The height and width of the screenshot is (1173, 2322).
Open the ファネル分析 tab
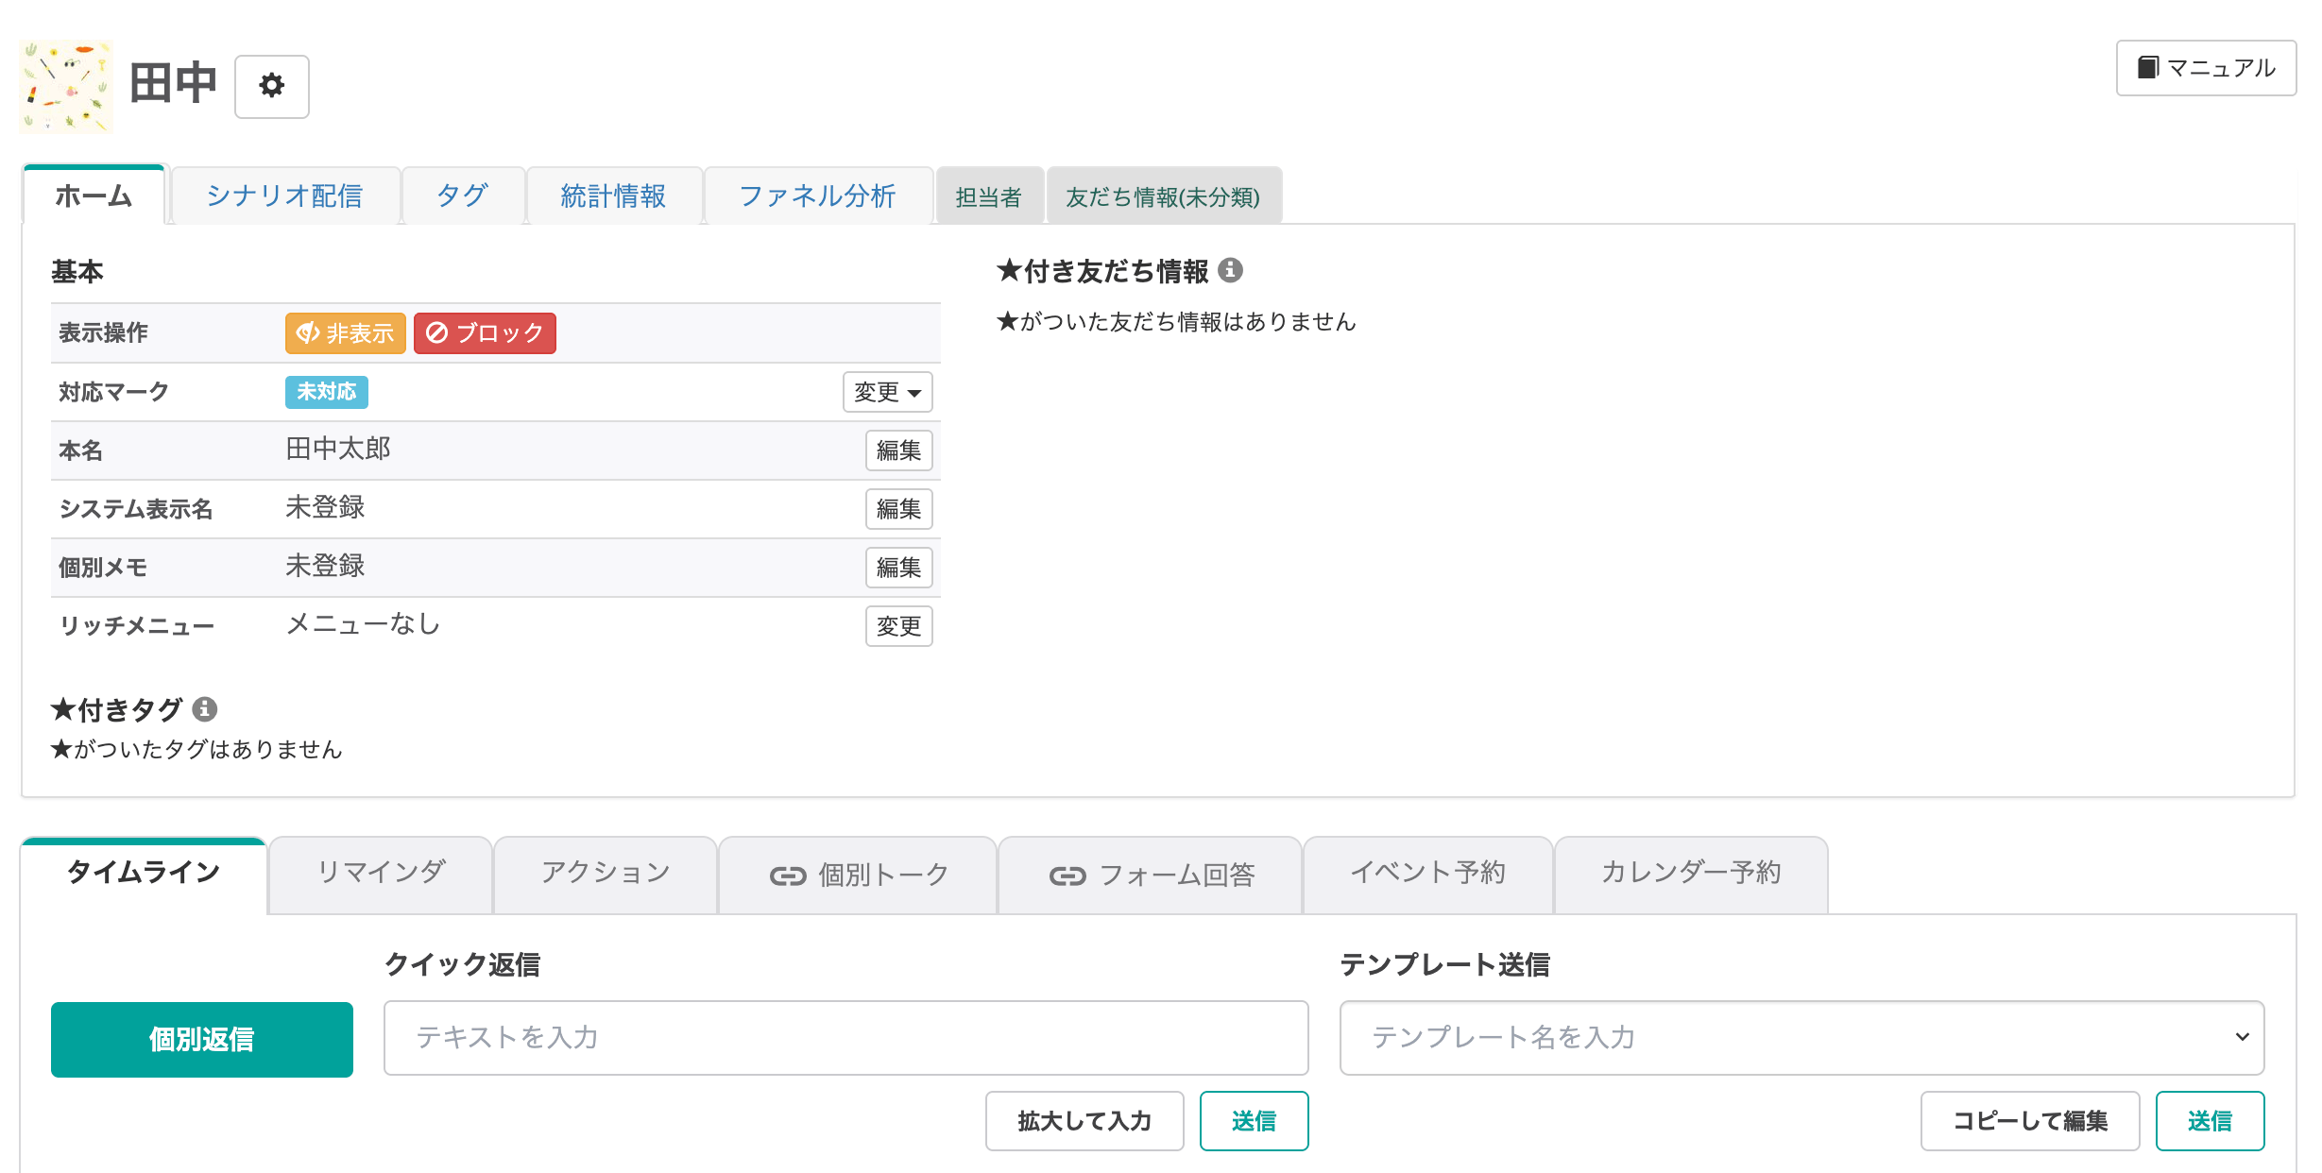coord(817,195)
